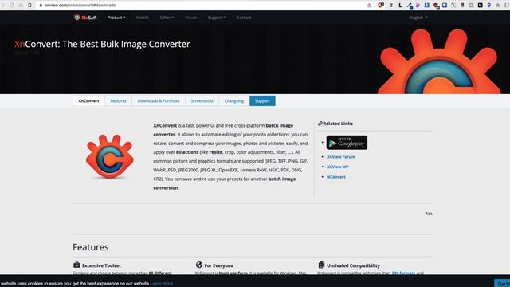The image size is (510, 287).
Task: Open the XnView Forum link
Action: [x=341, y=157]
